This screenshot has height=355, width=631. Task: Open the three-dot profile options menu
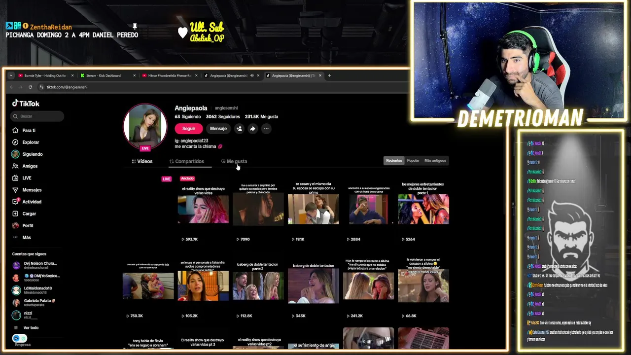(x=266, y=129)
